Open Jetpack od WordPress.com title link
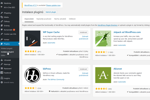The image size is (150, 100). tap(127, 32)
